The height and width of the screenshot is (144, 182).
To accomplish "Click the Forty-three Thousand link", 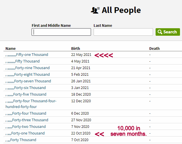I will [30, 120].
